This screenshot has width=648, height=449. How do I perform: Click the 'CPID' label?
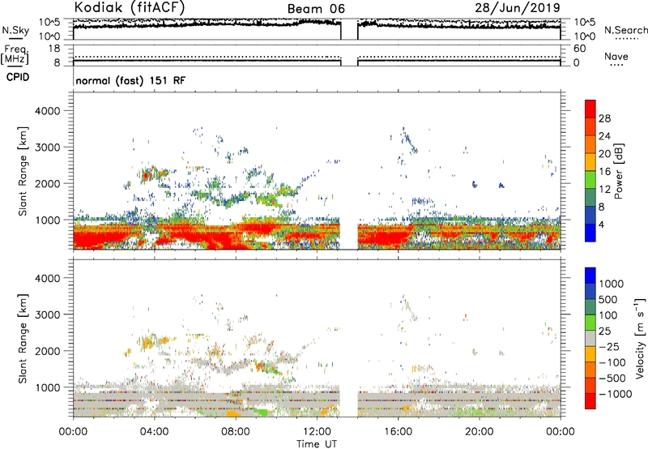click(18, 77)
